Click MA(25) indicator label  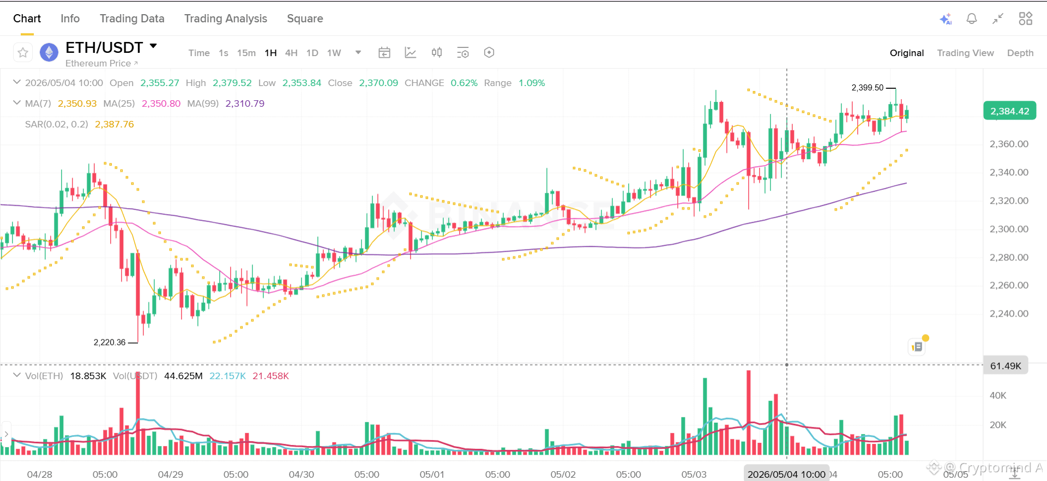(119, 103)
